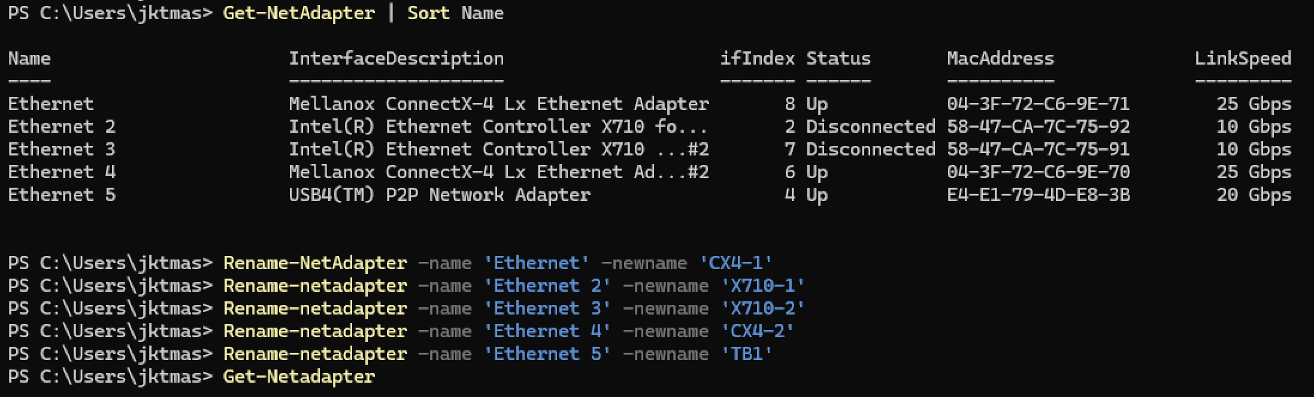The width and height of the screenshot is (1314, 397).
Task: Click the 'CX4-1' new name string
Action: [x=736, y=263]
